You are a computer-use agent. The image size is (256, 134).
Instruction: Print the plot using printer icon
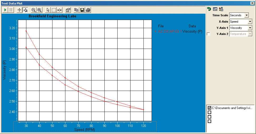[x=88, y=10]
